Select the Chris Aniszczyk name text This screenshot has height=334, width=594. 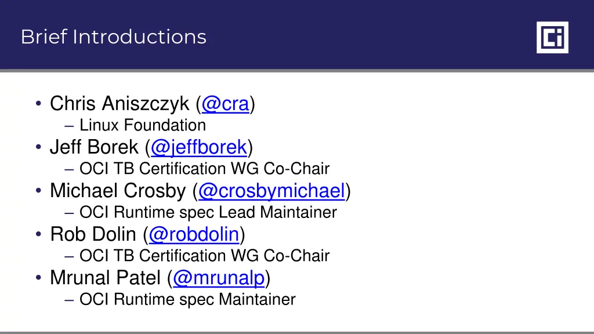click(119, 104)
